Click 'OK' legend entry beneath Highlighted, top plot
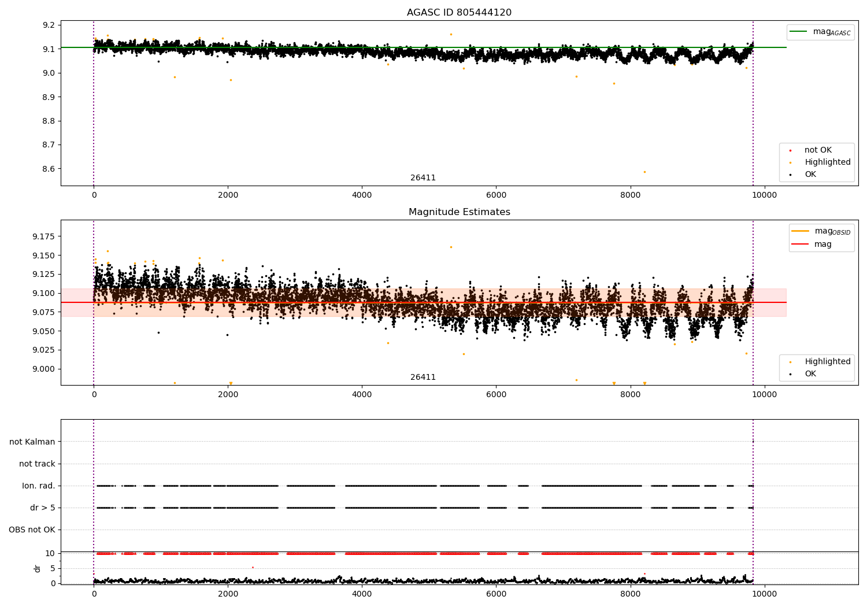The width and height of the screenshot is (867, 607). tap(810, 175)
